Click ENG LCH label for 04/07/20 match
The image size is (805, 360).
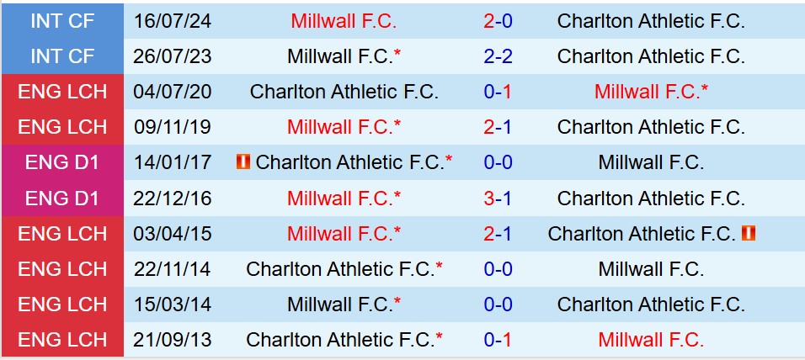tap(62, 92)
